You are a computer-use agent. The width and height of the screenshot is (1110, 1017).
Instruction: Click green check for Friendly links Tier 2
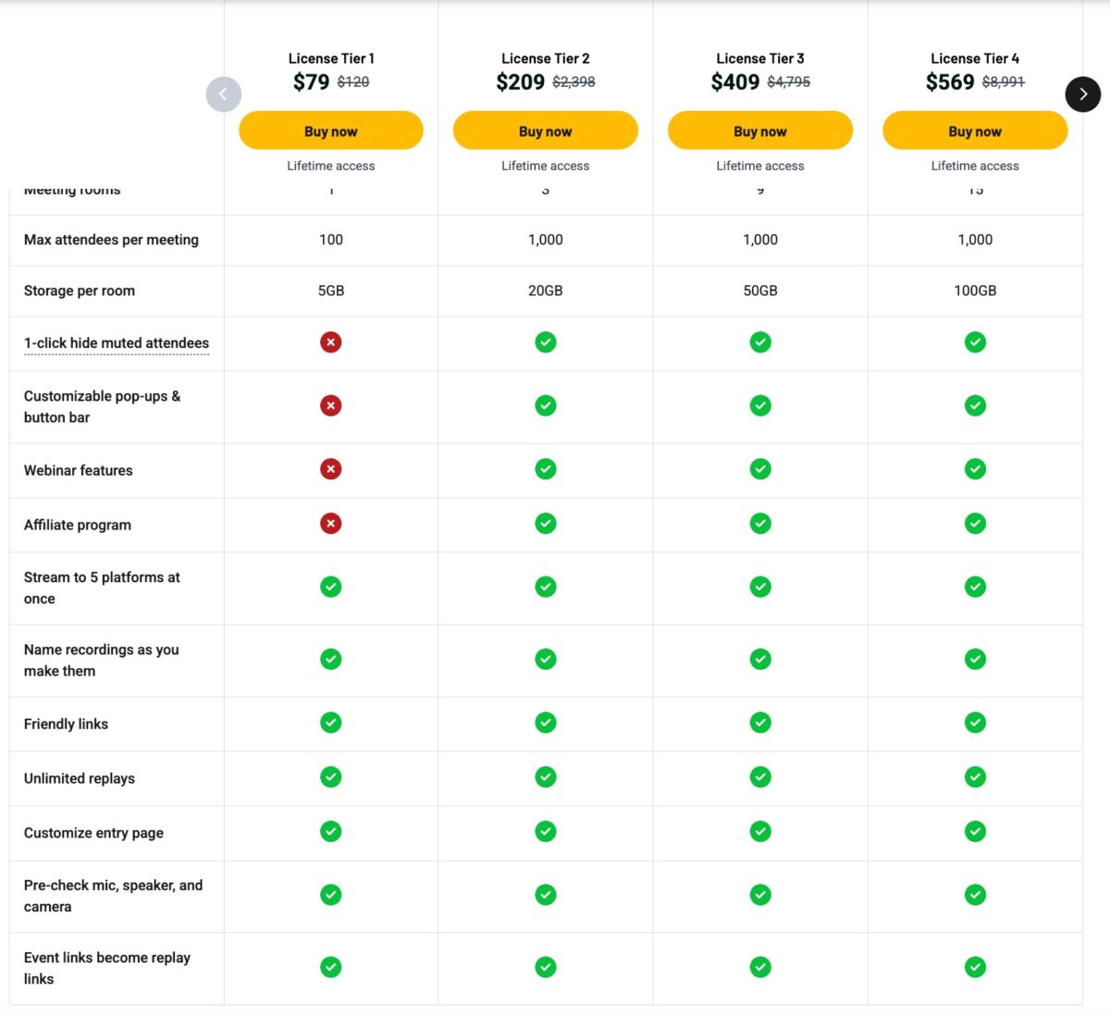tap(546, 723)
